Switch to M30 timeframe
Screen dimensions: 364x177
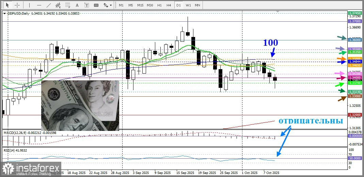tap(150, 5)
